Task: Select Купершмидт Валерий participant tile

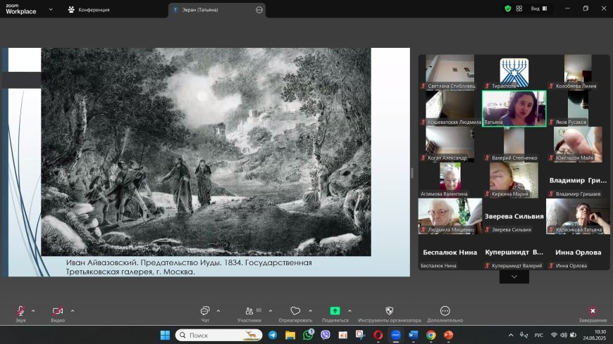Action: point(514,253)
